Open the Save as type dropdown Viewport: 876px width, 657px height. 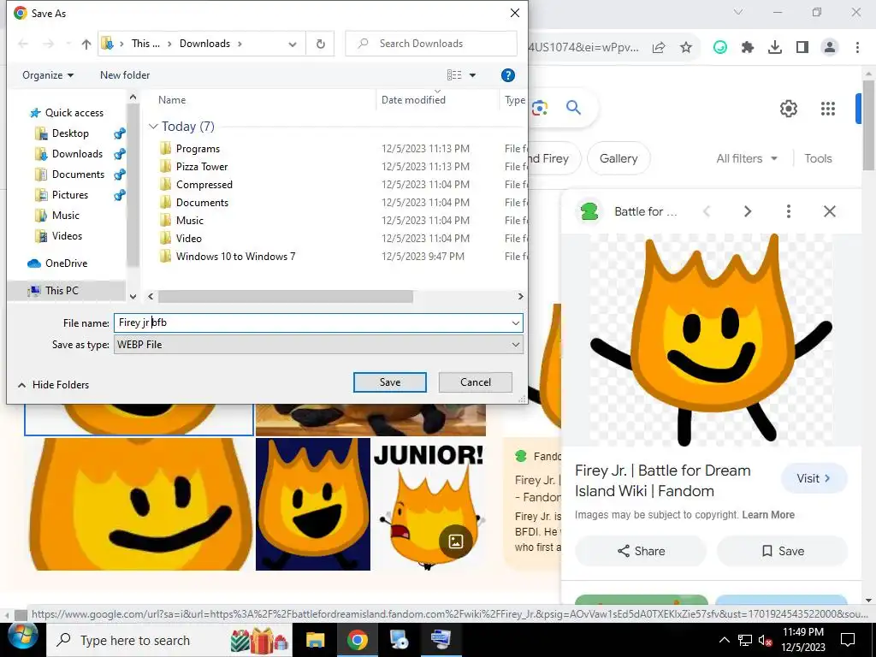pos(318,345)
